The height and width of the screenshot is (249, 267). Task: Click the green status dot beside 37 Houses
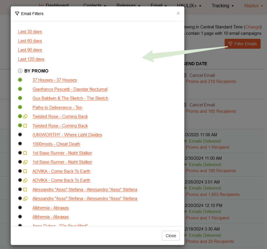pyautogui.click(x=20, y=80)
